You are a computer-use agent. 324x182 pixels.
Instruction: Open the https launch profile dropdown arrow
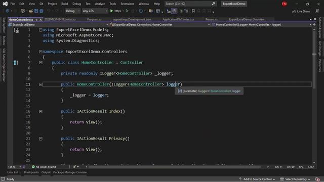coord(123,11)
